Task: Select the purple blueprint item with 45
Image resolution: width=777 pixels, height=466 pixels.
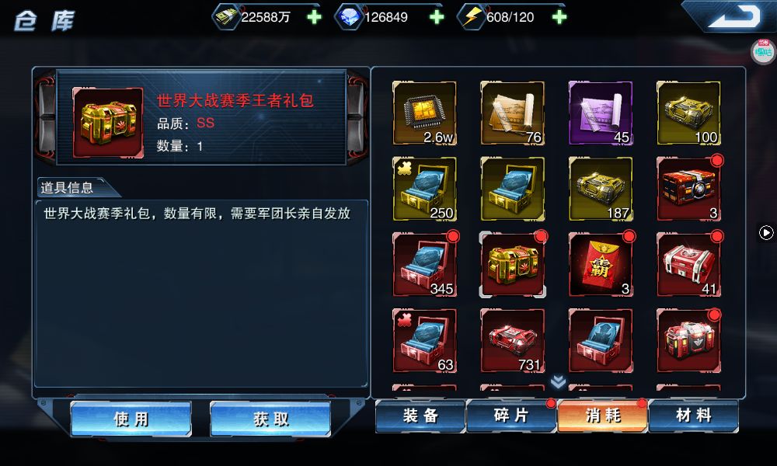Action: (x=601, y=113)
